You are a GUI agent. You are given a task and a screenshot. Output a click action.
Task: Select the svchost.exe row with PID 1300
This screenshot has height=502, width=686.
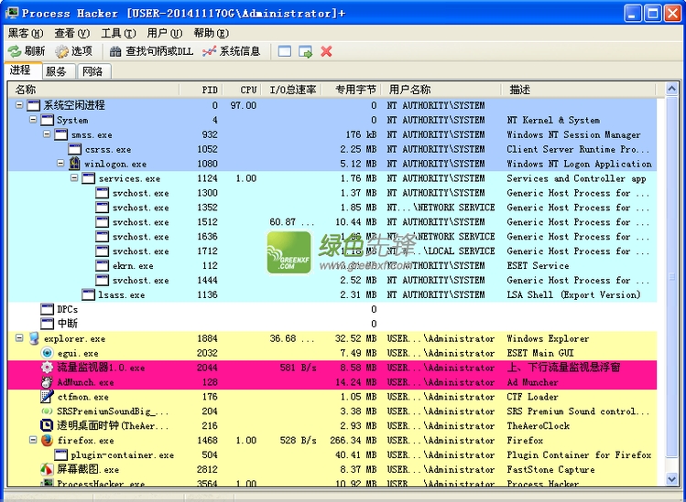pyautogui.click(x=332, y=193)
